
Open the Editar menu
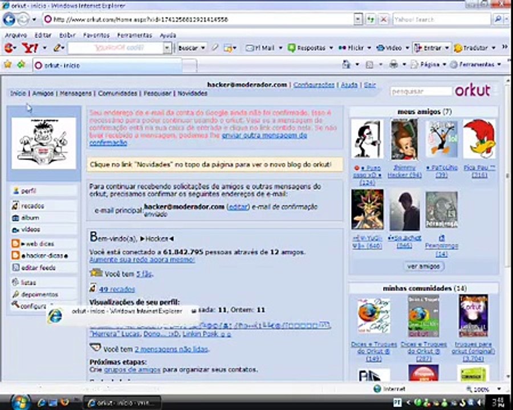(x=43, y=35)
